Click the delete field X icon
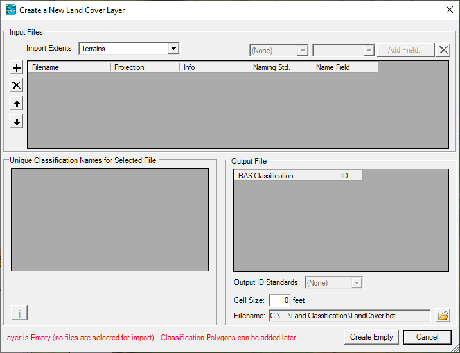Viewport: 460px width, 353px height. coord(443,50)
